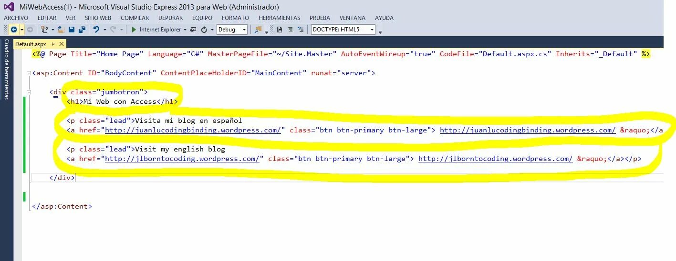Click the document page icon in formatting toolbar
Image resolution: width=676 pixels, height=261 pixels.
[280, 30]
